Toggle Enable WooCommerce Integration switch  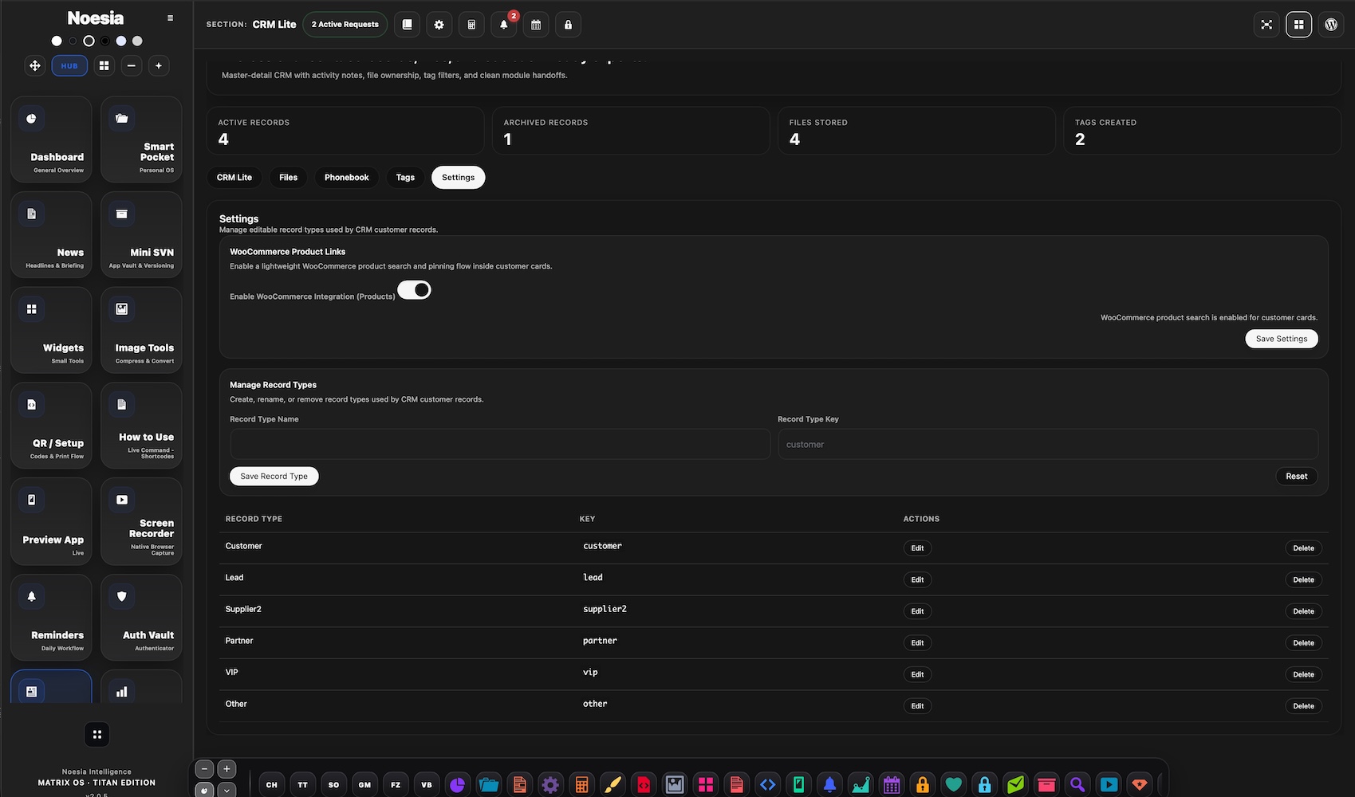pos(414,290)
